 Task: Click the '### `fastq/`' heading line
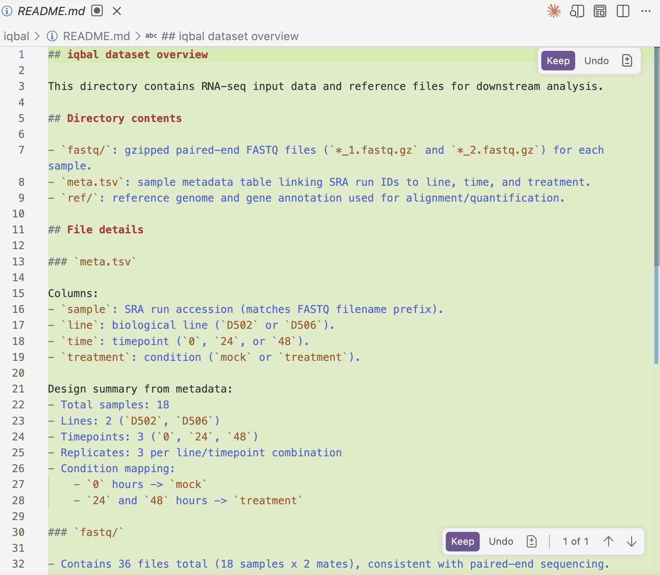(86, 532)
